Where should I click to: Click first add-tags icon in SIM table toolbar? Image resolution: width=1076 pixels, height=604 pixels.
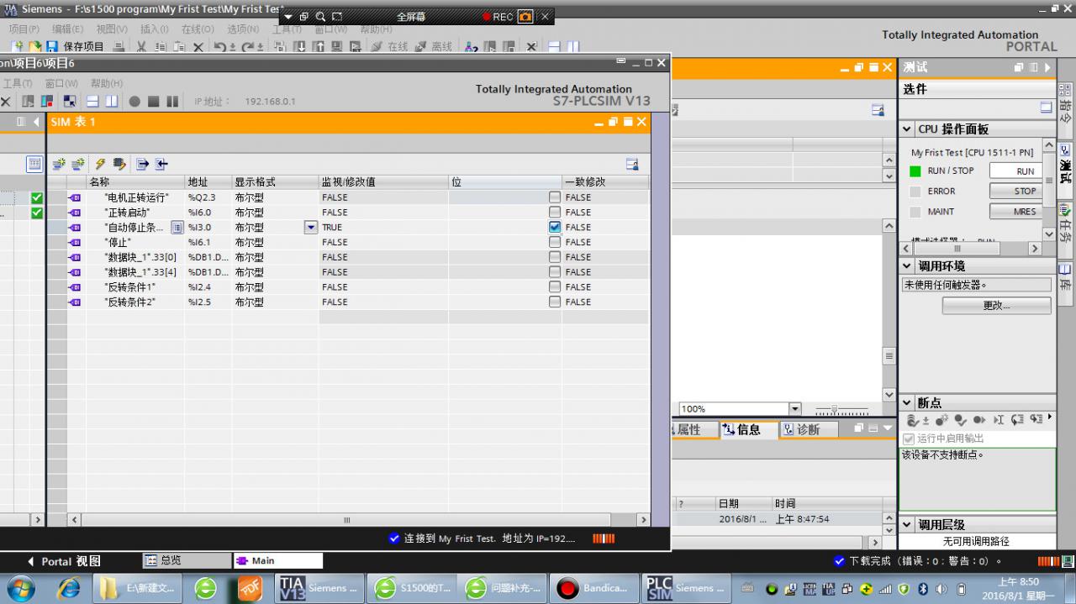(59, 164)
